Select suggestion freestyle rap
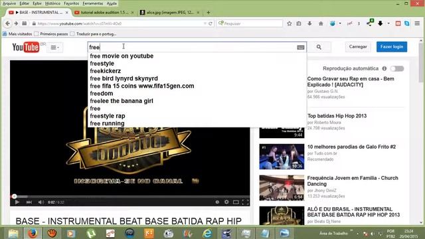 pos(197,116)
